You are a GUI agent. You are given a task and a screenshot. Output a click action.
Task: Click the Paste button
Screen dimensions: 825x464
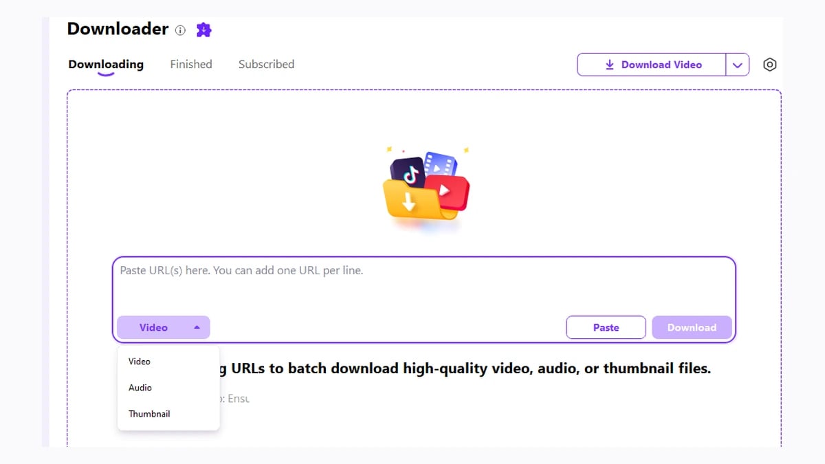[606, 327]
